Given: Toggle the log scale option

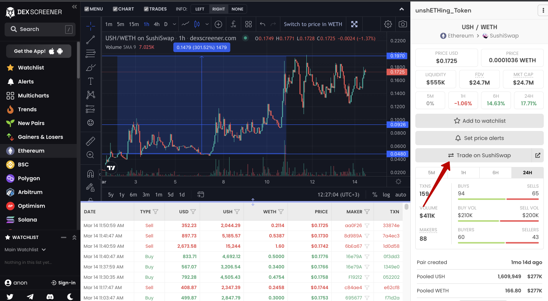Looking at the screenshot, I should (386, 195).
